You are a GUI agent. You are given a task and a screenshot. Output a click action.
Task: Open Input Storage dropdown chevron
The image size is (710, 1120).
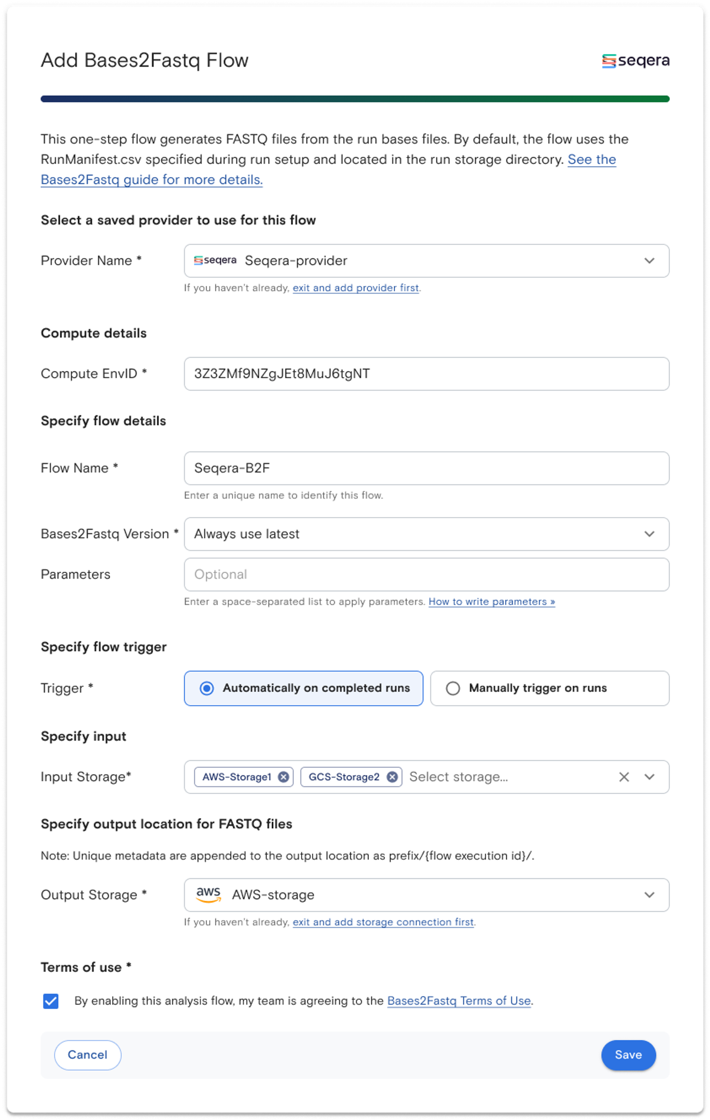coord(649,777)
